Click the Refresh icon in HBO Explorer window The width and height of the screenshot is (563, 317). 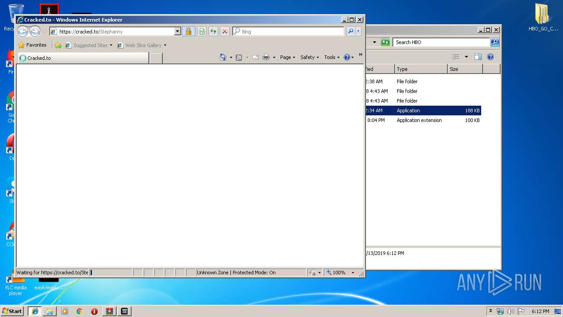pos(385,42)
